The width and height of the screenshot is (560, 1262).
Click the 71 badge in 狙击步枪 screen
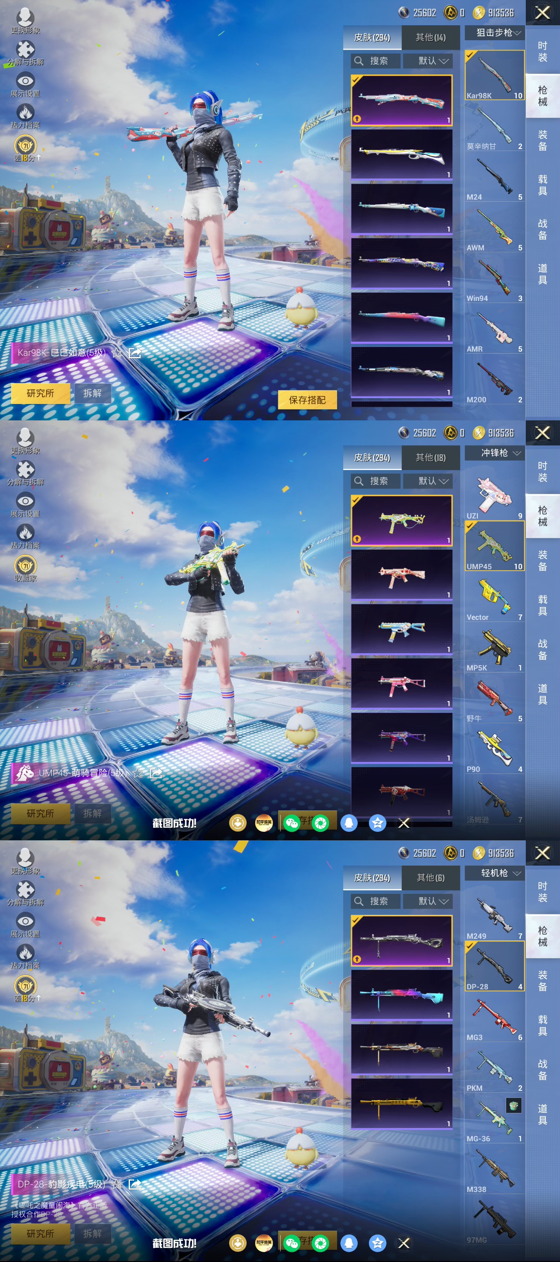(25, 148)
